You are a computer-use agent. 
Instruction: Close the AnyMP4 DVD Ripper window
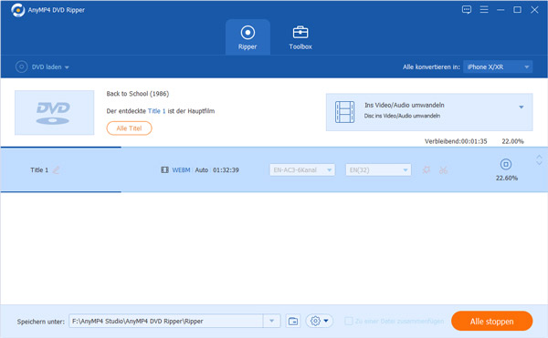[x=534, y=10]
